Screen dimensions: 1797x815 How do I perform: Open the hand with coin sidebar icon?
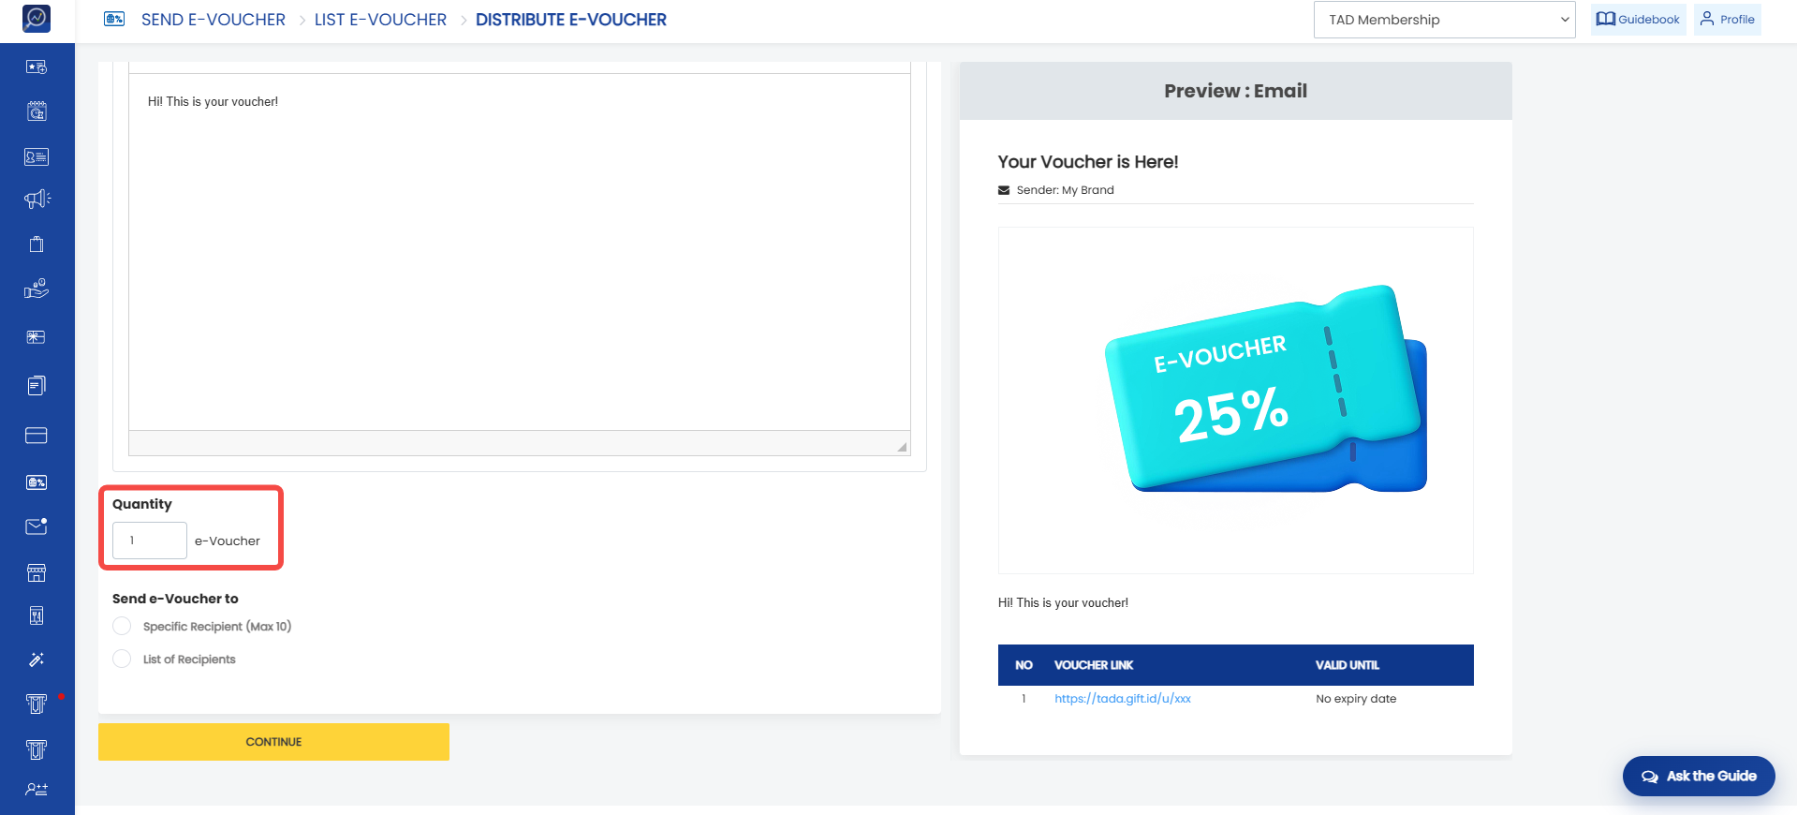tap(37, 289)
